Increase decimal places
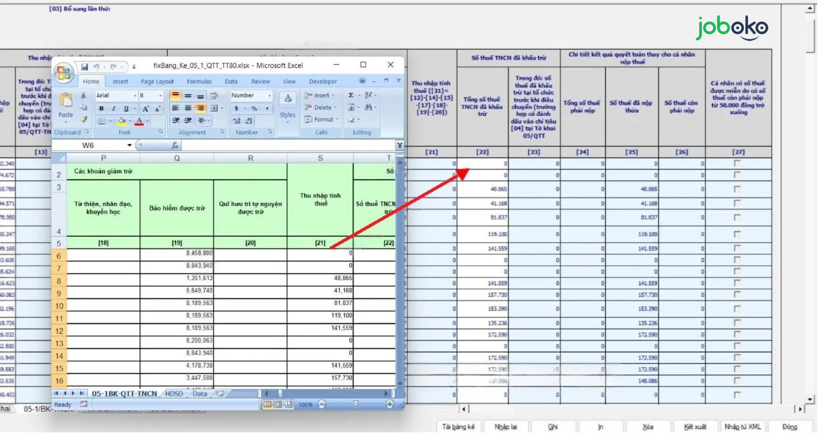The image size is (819, 433). (x=237, y=121)
